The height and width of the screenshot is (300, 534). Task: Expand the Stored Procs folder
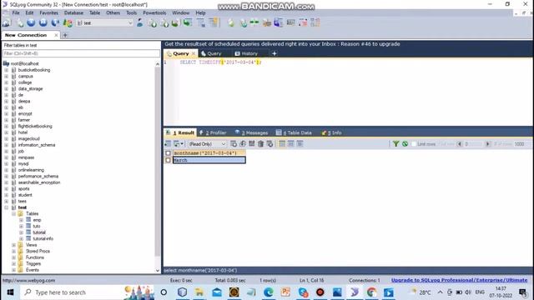click(x=13, y=252)
